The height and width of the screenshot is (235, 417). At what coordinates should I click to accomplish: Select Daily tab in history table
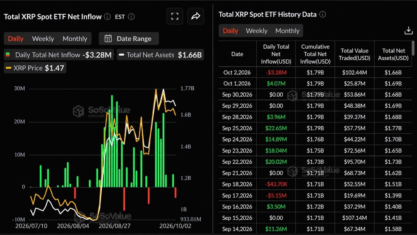tap(230, 31)
